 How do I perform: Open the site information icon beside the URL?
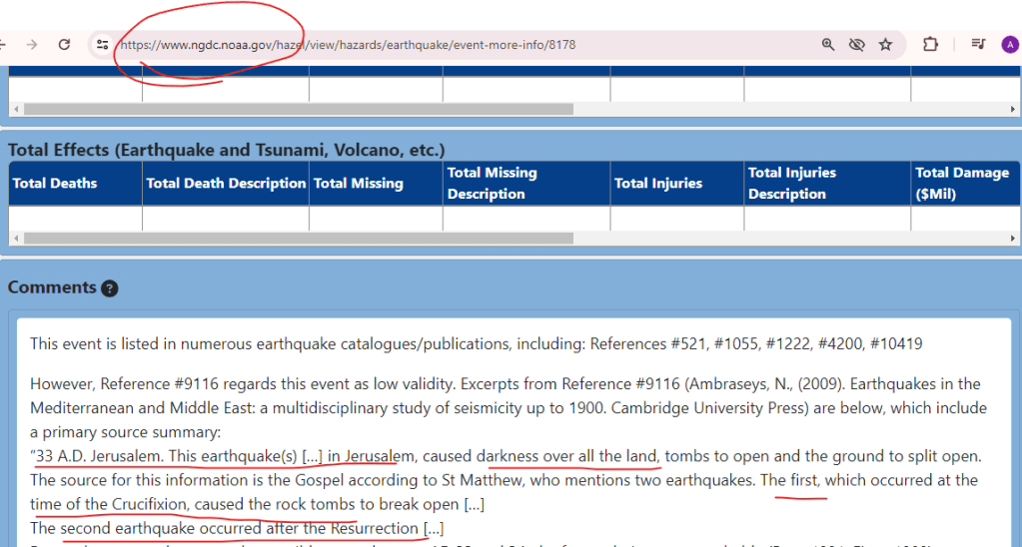coord(102,45)
